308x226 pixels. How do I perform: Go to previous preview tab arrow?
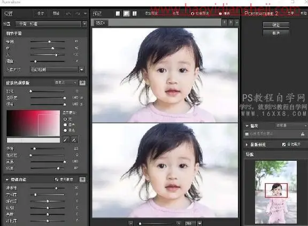point(225,22)
